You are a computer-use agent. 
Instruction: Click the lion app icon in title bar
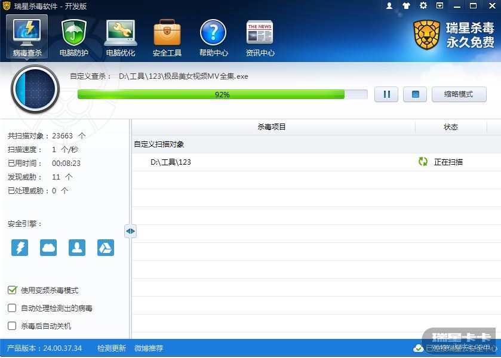(x=7, y=6)
